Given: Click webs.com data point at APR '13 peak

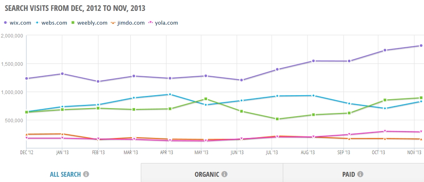Looking at the screenshot, I should click(170, 94).
